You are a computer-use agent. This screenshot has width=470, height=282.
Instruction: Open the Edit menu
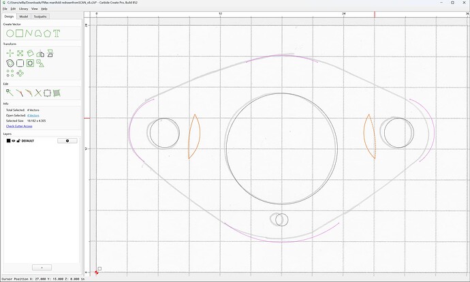[x=13, y=9]
